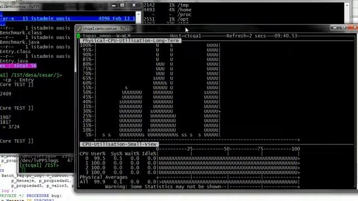Screen dimensions: 358x201
Task: Click 'Warning: Some Statistics may not be shown'
Action: click(x=163, y=186)
